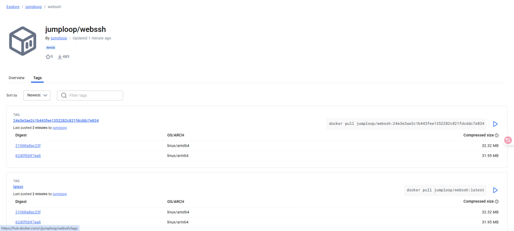Click first Compressed size info icon

pos(496,135)
